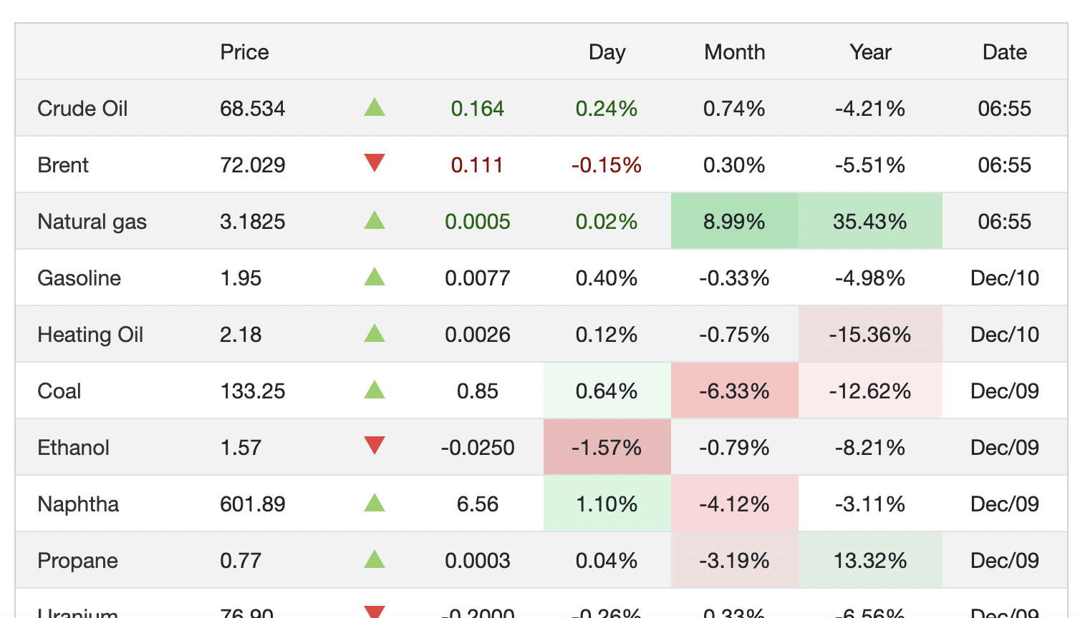Click the green up arrow in Naphtha row
This screenshot has width=1080, height=618.
pos(375,502)
